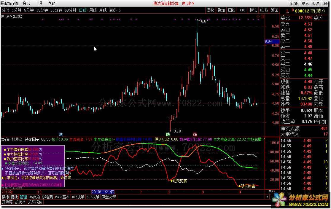Select the 5分钟 period
The width and height of the screenshot is (331, 209).
pos(29,10)
